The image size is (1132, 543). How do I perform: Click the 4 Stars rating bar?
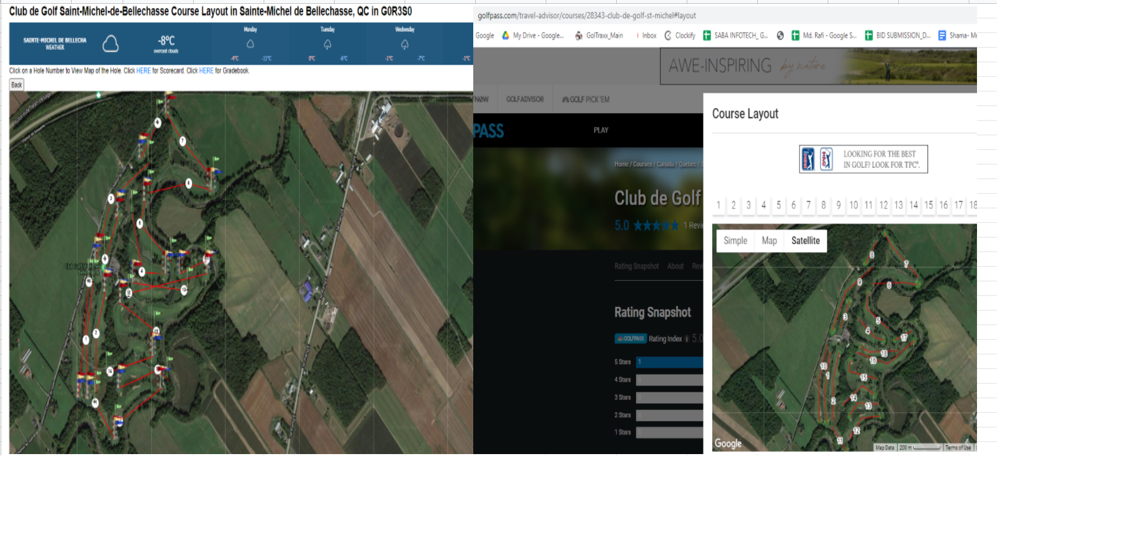pyautogui.click(x=670, y=380)
